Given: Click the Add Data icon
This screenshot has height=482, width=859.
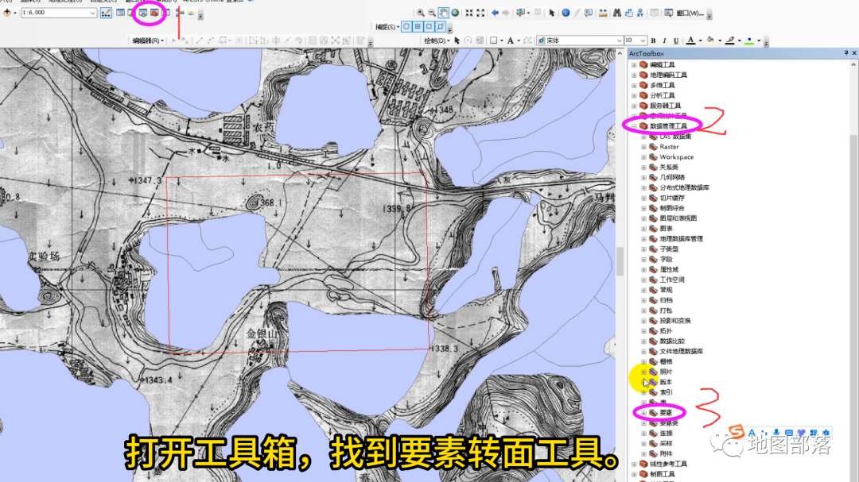Looking at the screenshot, I should (x=7, y=13).
